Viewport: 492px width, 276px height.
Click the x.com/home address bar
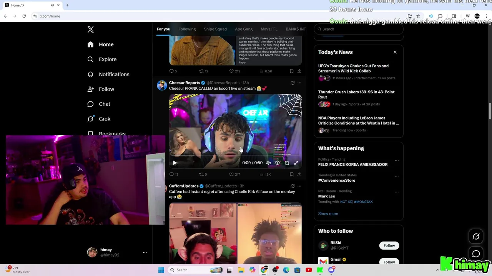219,16
